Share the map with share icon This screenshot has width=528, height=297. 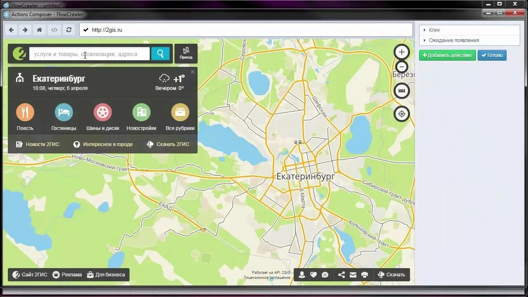342,275
